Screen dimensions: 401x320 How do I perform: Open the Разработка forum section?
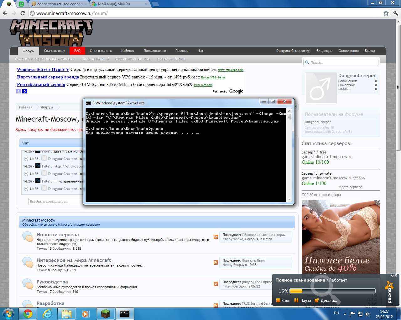(x=50, y=303)
